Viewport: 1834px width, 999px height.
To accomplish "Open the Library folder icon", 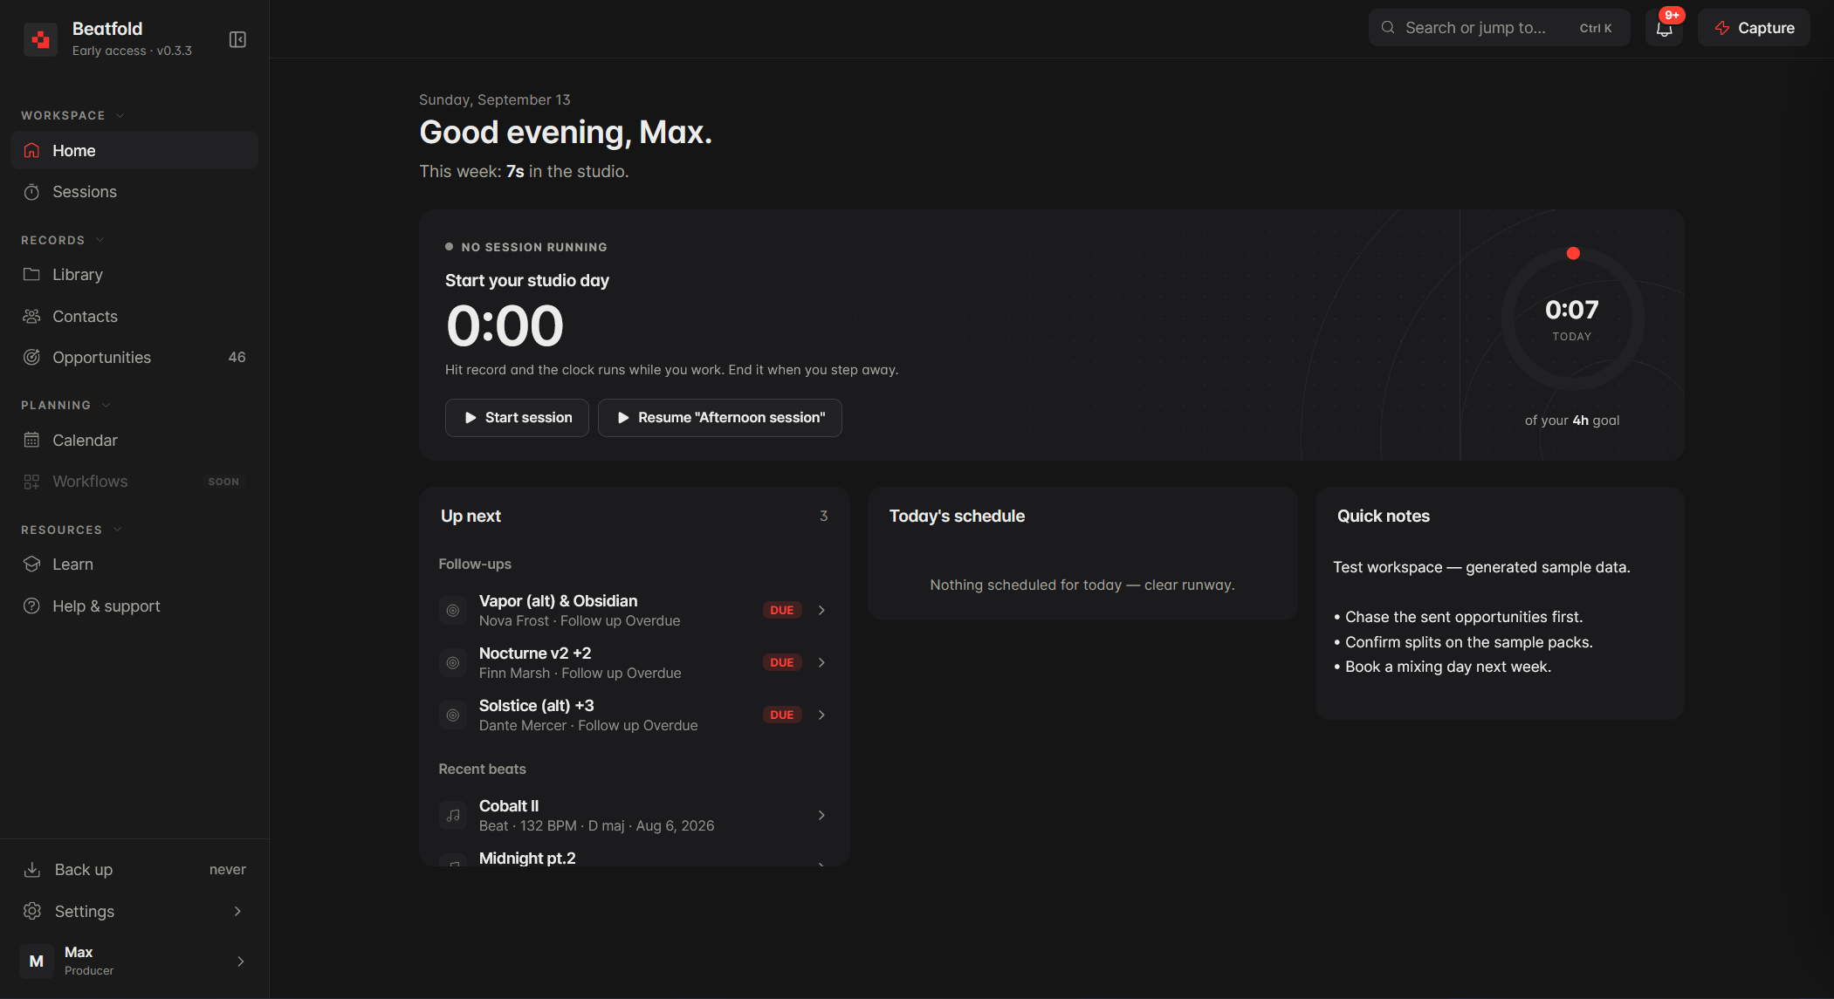I will coord(31,275).
